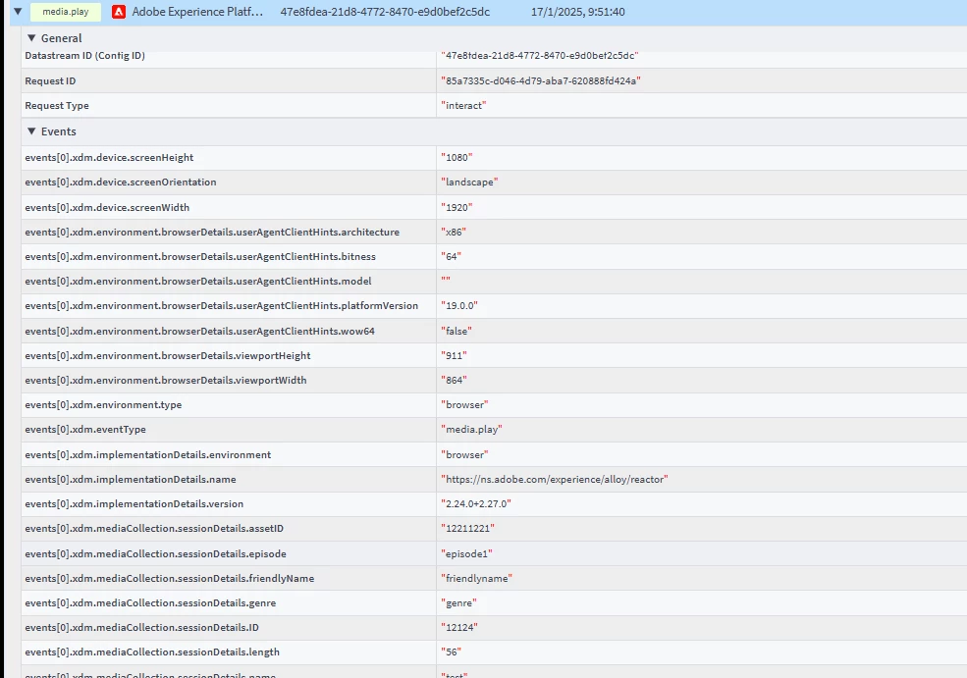The width and height of the screenshot is (967, 678).
Task: Select the "64" bitness value
Action: point(451,256)
